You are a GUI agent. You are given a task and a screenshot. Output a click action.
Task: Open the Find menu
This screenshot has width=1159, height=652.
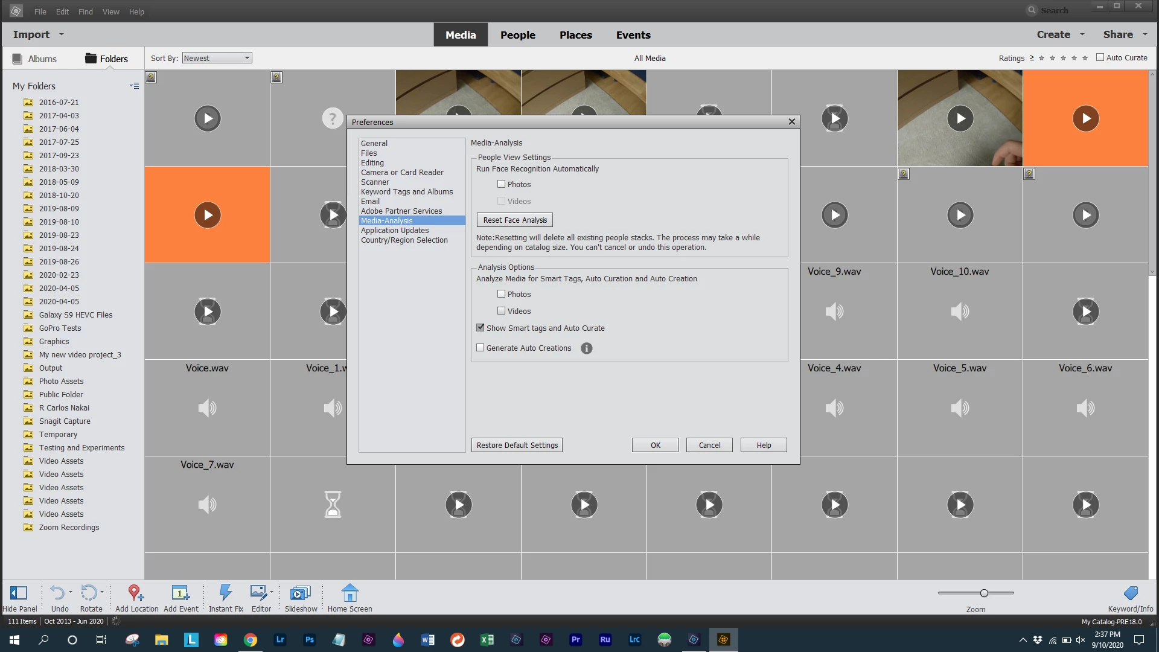pos(85,11)
